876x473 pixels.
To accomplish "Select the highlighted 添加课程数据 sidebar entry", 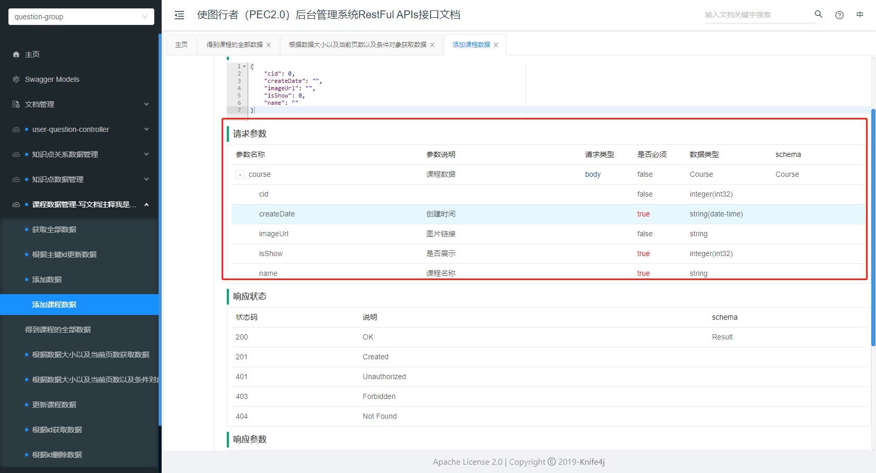I will (x=79, y=305).
